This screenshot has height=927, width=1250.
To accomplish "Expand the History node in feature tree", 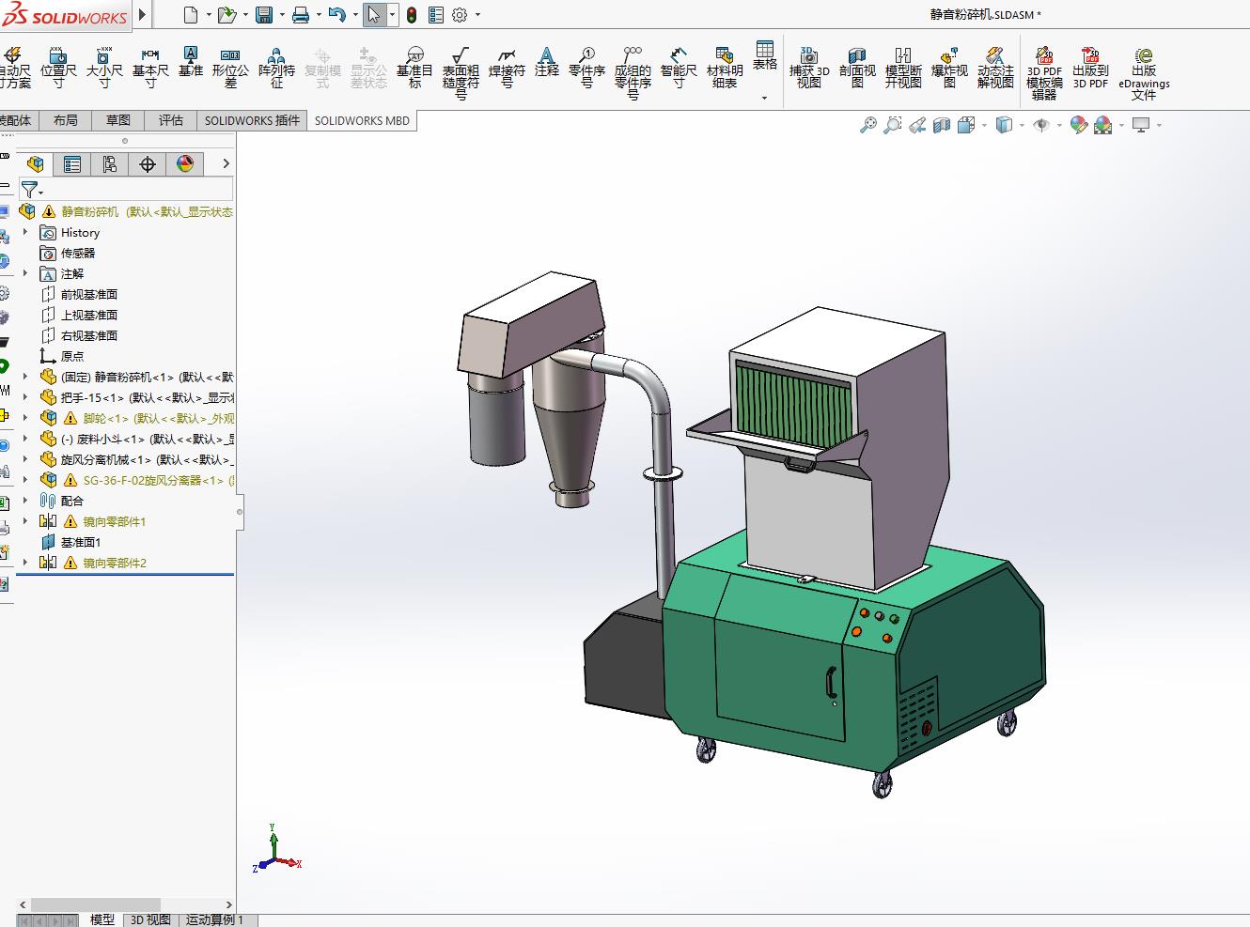I will (25, 233).
